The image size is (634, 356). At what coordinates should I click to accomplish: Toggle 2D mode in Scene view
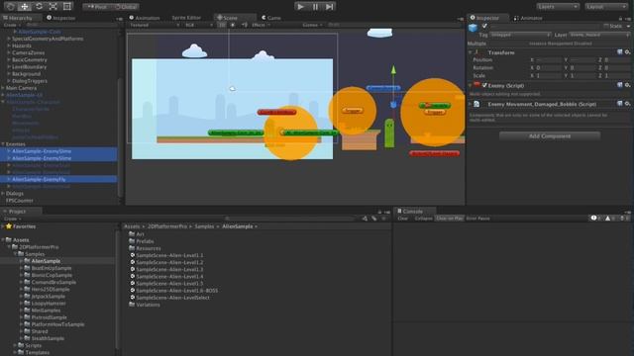222,25
